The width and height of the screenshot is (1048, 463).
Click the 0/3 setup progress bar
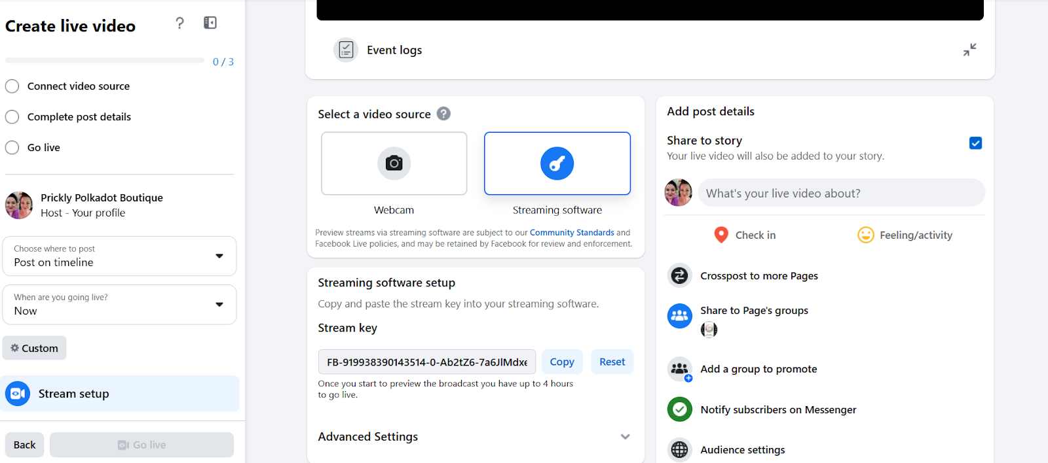point(105,61)
